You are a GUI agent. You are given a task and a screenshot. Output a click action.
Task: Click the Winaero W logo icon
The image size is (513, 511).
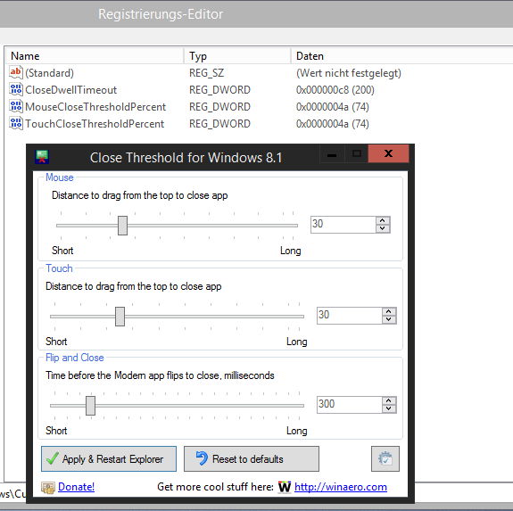click(285, 487)
